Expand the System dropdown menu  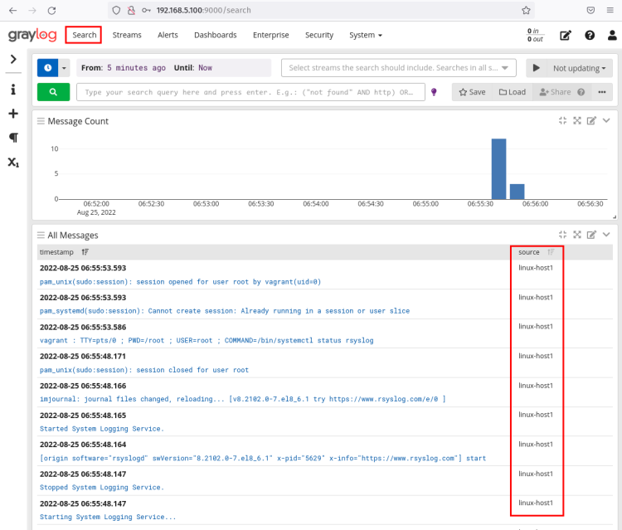pos(366,35)
